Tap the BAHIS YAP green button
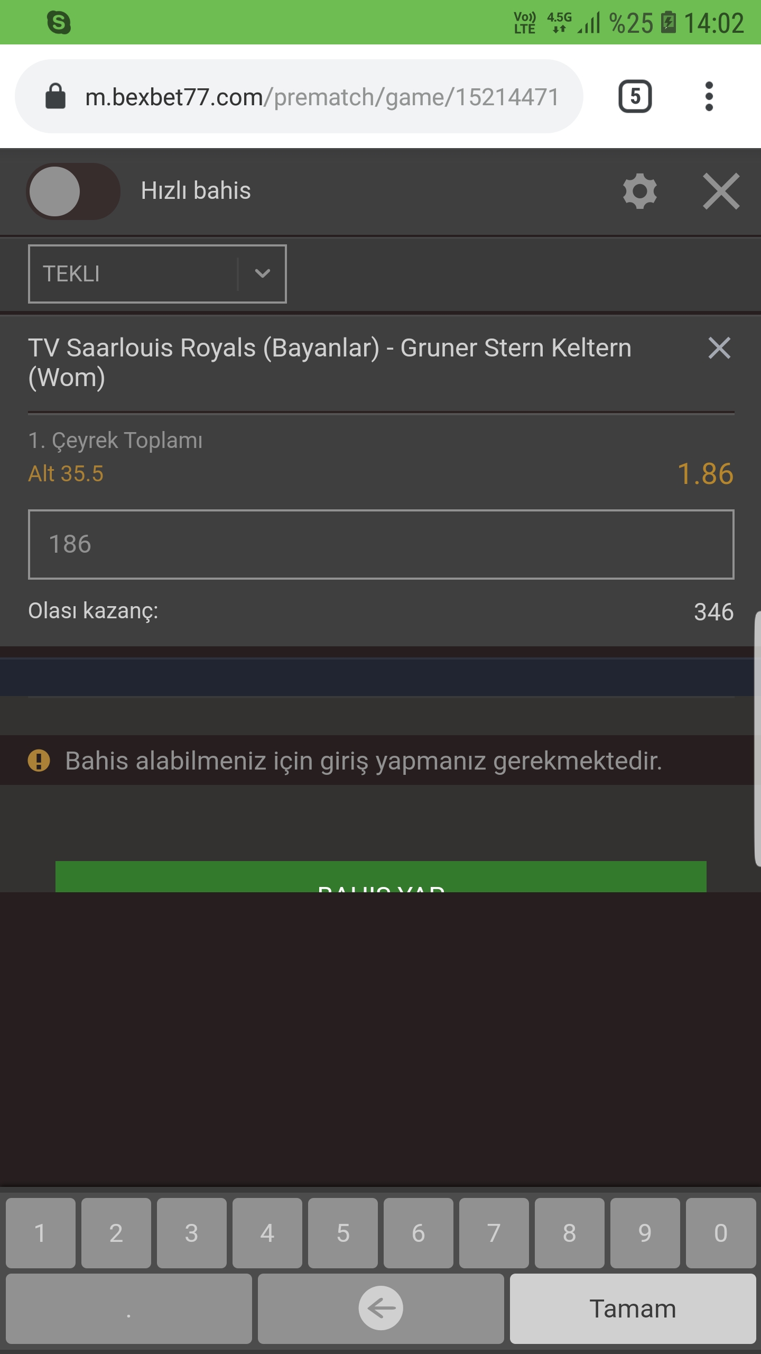The image size is (761, 1354). tap(381, 876)
